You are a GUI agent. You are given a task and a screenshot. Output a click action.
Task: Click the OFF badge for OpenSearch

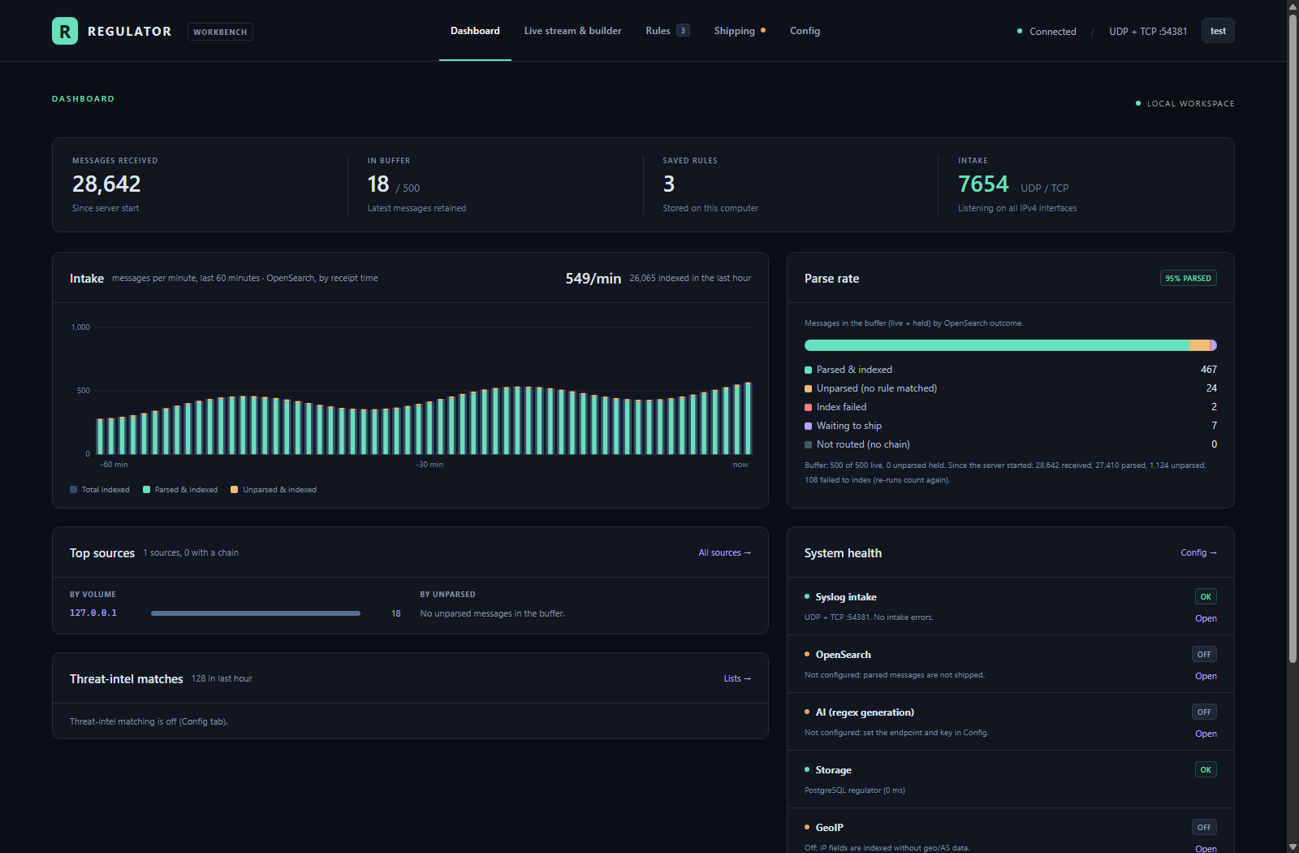click(x=1204, y=654)
